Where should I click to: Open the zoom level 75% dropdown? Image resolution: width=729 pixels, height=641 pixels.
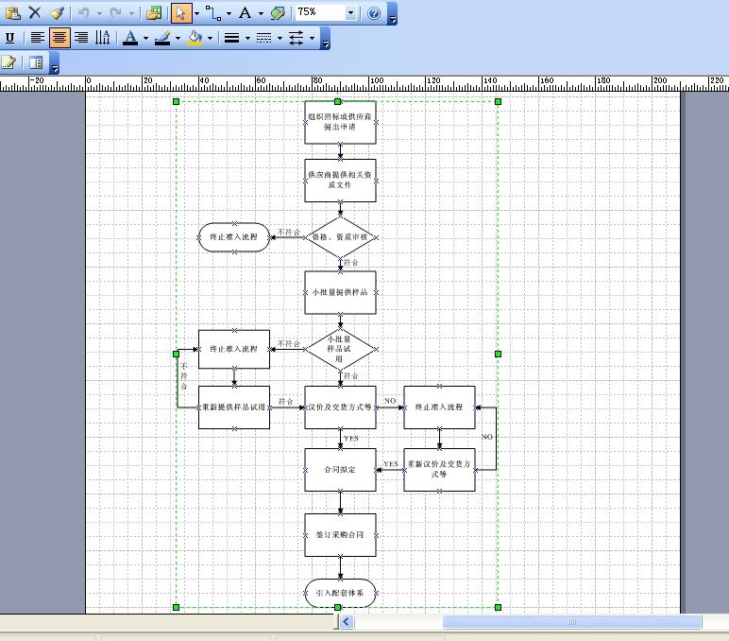(351, 13)
